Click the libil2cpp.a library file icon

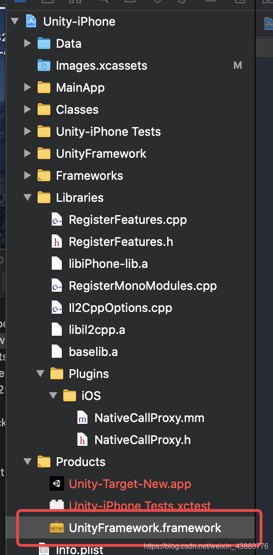tap(56, 330)
